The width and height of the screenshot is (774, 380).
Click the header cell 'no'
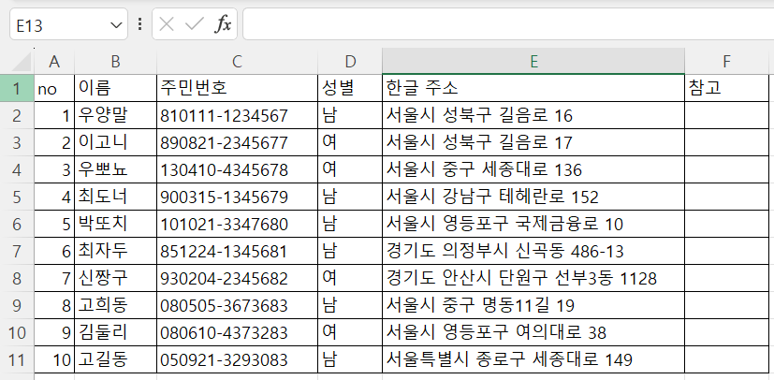[x=54, y=88]
